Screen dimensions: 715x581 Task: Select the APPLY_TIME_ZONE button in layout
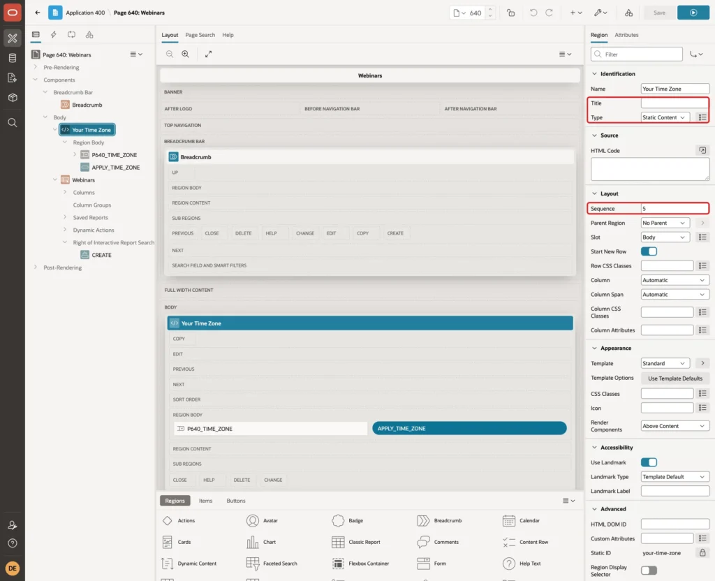click(x=469, y=428)
